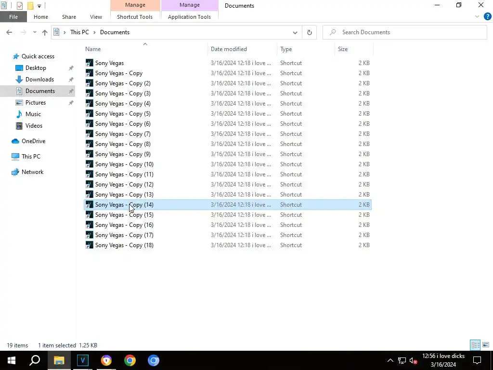Open Downloads in the navigation pane
The image size is (493, 370).
tap(39, 79)
